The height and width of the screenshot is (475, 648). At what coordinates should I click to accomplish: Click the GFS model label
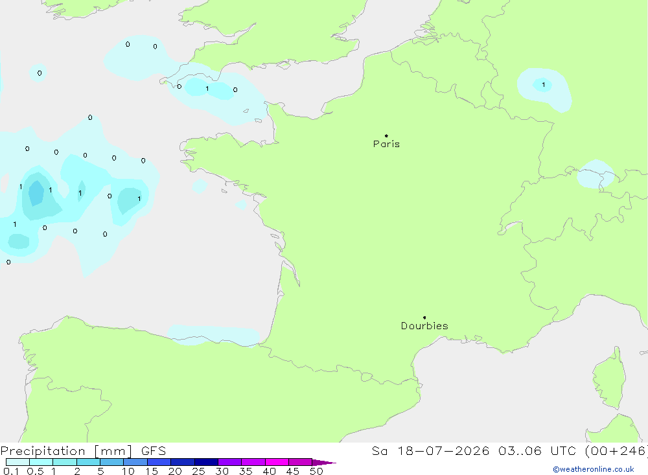[x=154, y=451]
